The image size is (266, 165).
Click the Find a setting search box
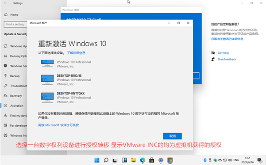tap(15, 24)
